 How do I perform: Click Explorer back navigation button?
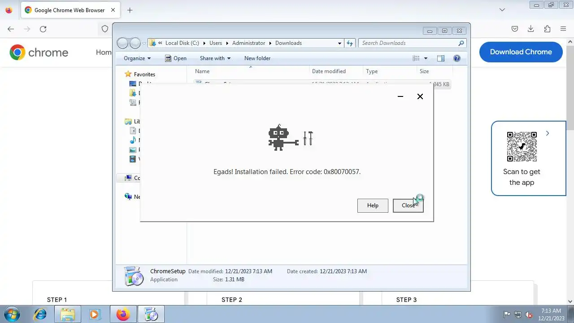122,43
